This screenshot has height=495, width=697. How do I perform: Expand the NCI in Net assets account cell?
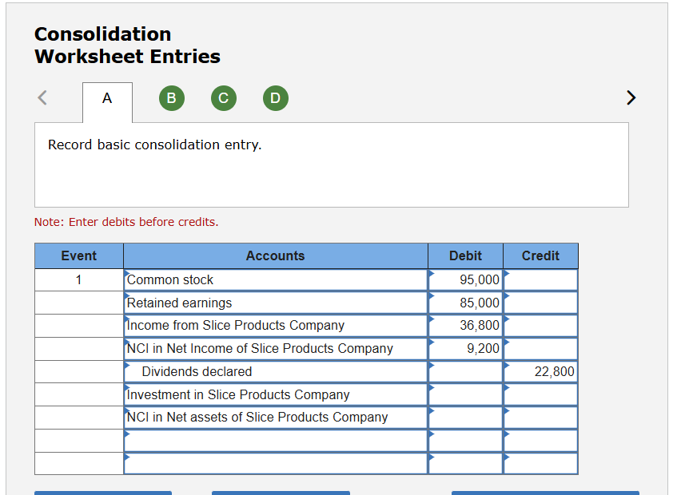coord(126,414)
